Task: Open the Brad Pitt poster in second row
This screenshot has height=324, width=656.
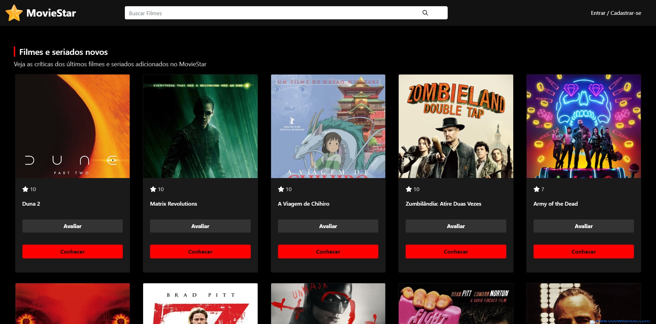Action: (200, 304)
